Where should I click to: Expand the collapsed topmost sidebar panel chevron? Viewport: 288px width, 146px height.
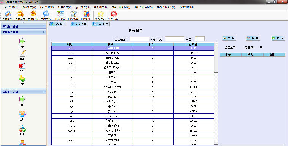tap(44, 27)
